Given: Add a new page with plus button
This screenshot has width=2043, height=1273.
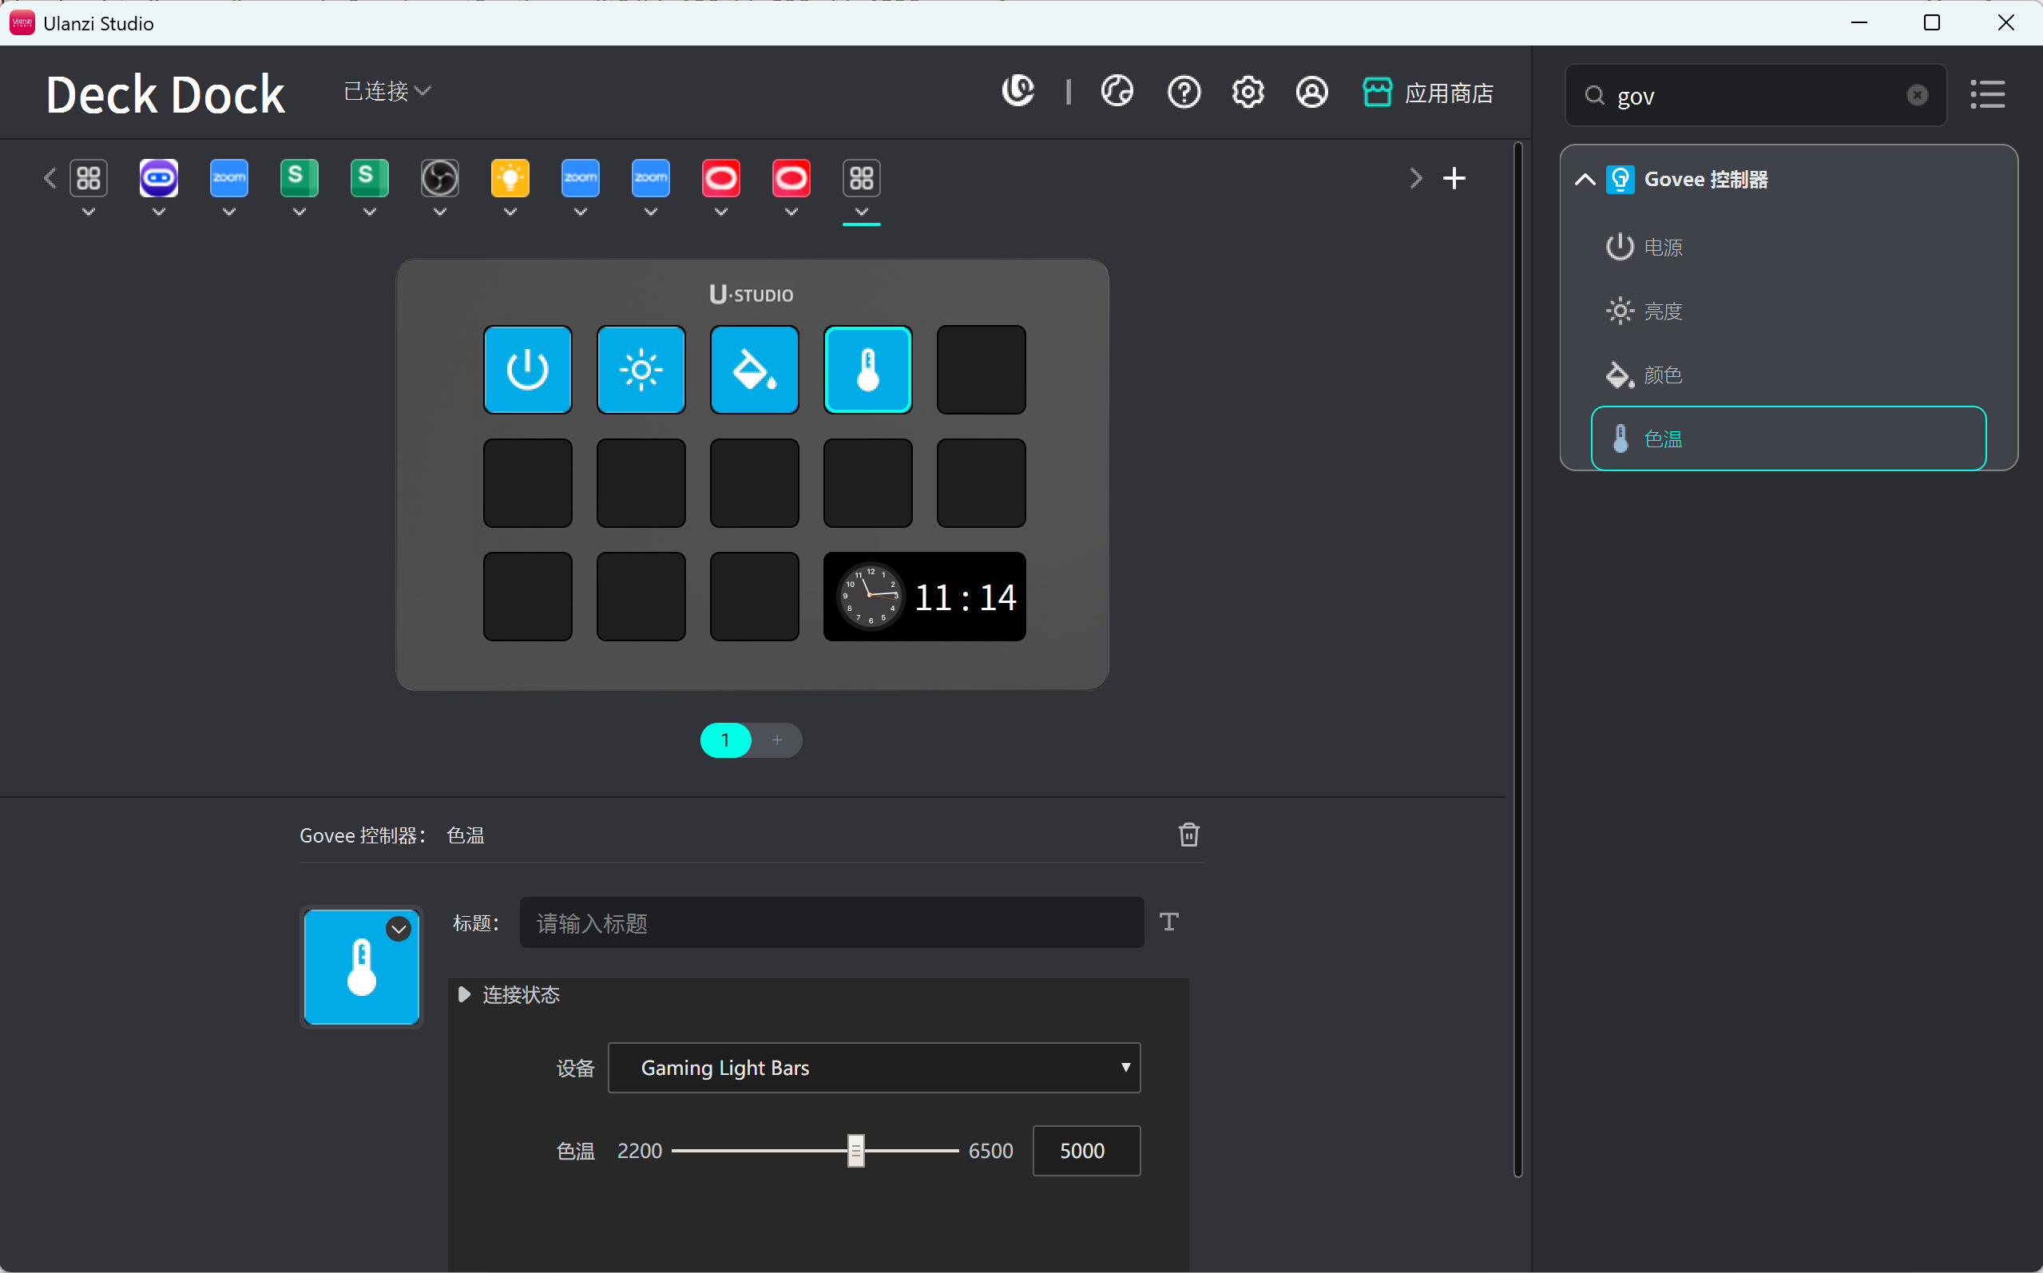Looking at the screenshot, I should tap(776, 740).
